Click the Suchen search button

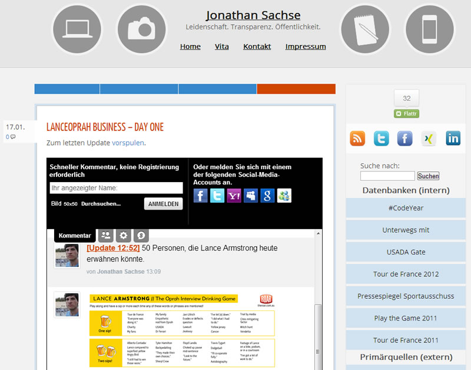428,176
